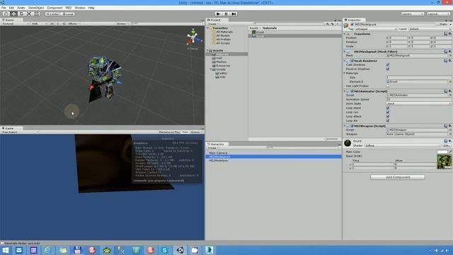This screenshot has width=453, height=255.
Task: Open Anim State dropdown
Action: [x=418, y=103]
